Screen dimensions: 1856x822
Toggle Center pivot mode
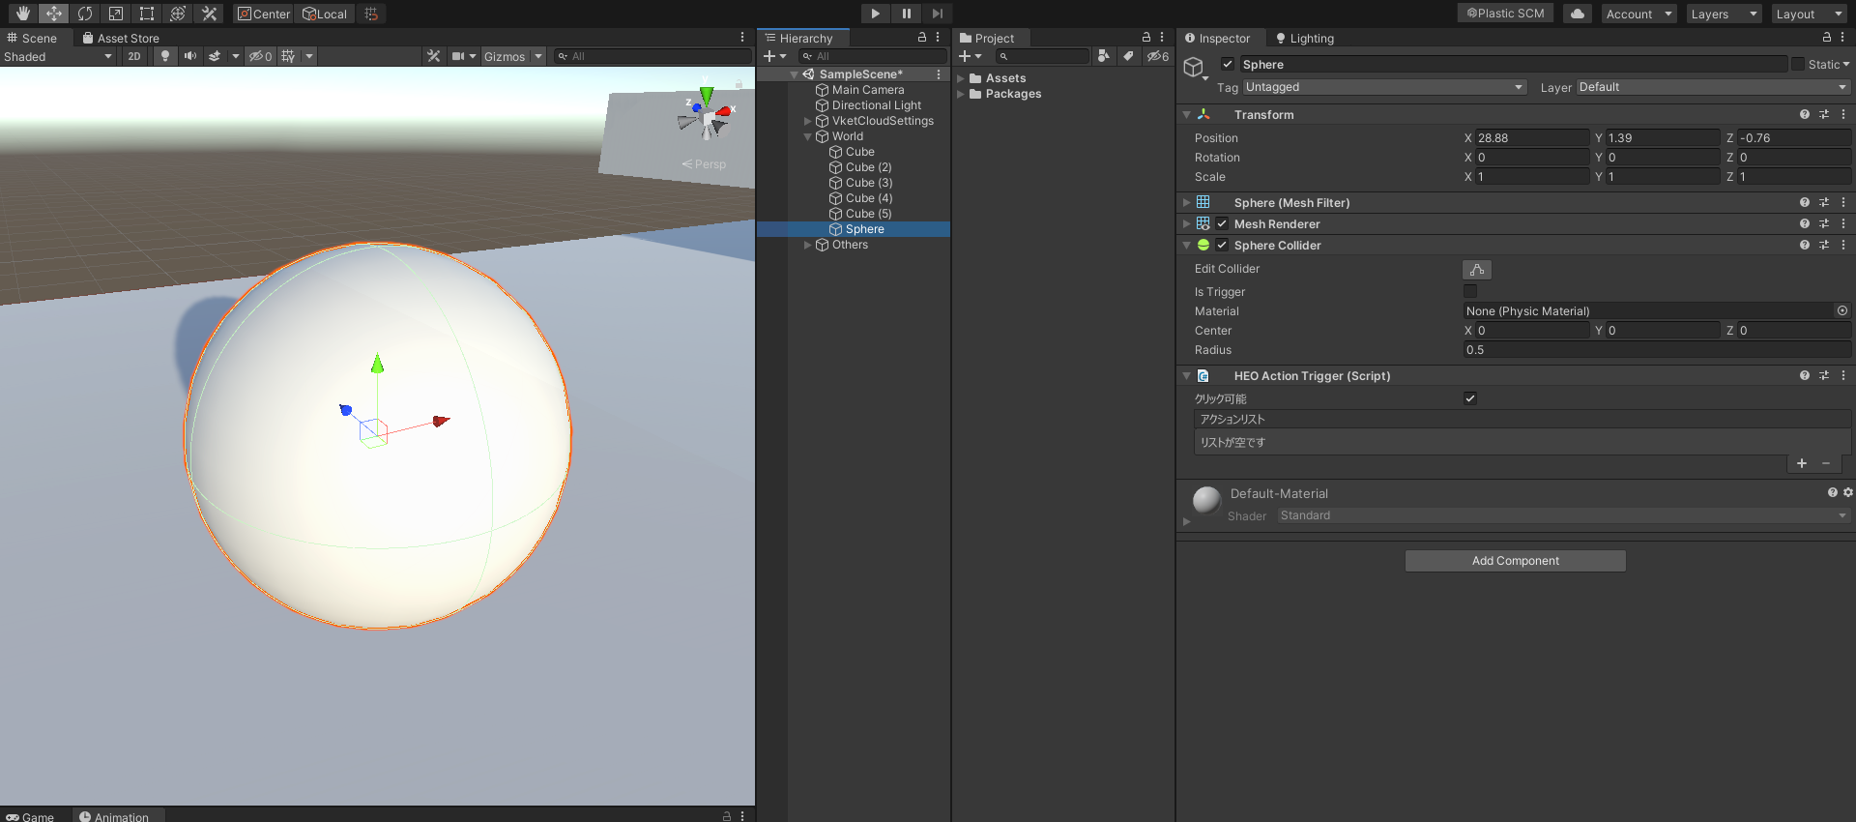pyautogui.click(x=264, y=14)
